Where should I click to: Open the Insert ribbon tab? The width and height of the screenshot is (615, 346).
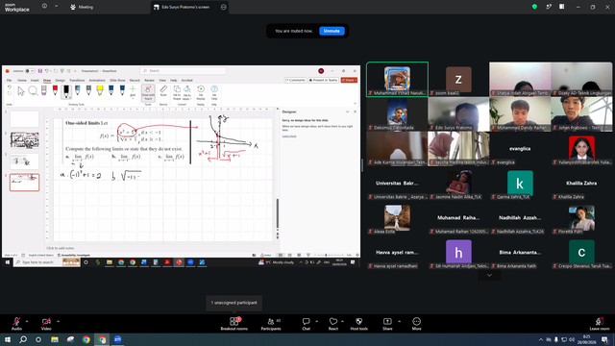coord(35,80)
